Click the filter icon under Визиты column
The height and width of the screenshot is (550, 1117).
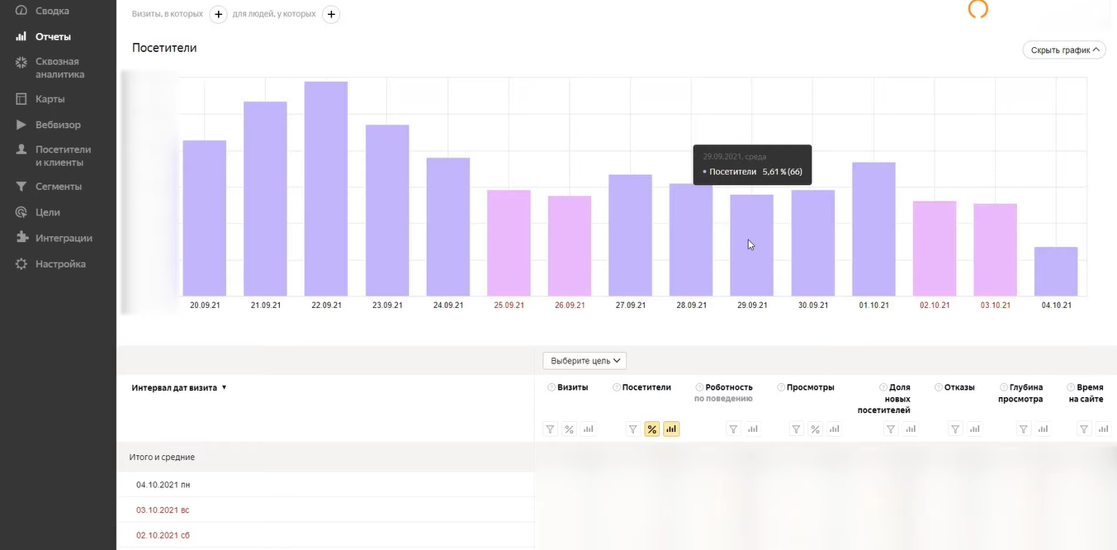550,429
